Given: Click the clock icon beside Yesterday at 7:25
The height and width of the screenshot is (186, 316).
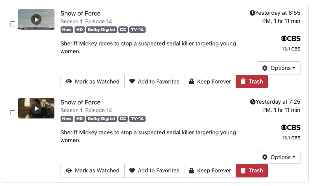Looking at the screenshot, I should coord(253,102).
